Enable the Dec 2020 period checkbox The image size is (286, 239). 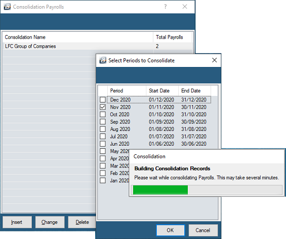pos(103,99)
